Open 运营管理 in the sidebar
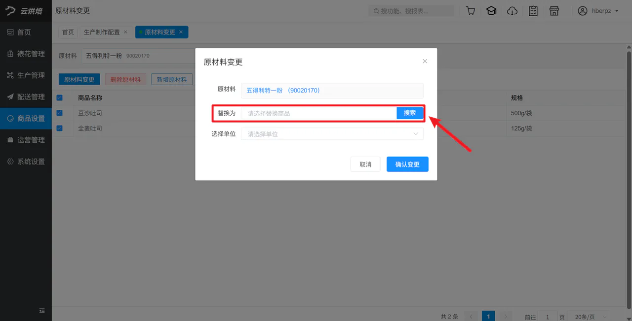 point(26,140)
